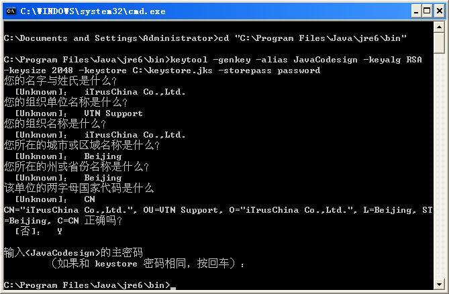Open the cmd.exe system menu icon
Image resolution: width=449 pixels, height=294 pixels.
tap(11, 11)
